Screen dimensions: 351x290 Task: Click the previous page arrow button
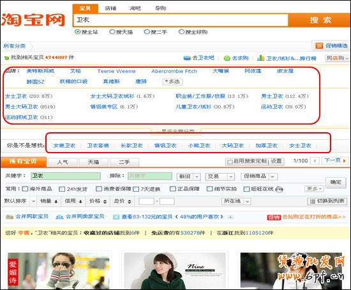[315, 161]
